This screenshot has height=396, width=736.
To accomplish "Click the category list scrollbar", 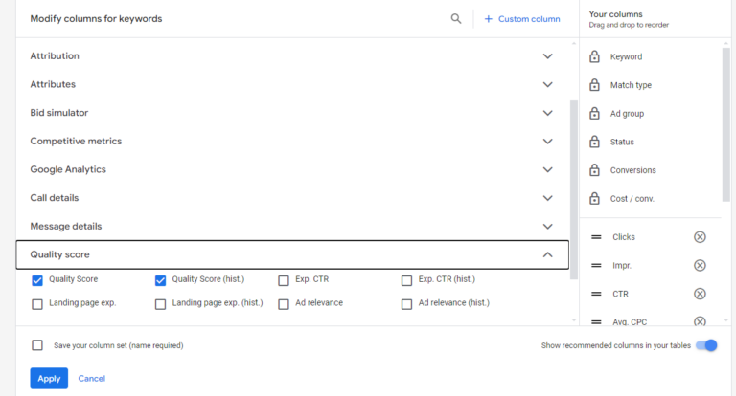I will pyautogui.click(x=574, y=189).
